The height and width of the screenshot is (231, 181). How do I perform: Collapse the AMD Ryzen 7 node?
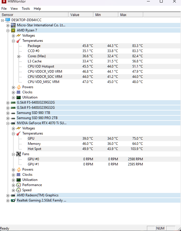[8, 31]
